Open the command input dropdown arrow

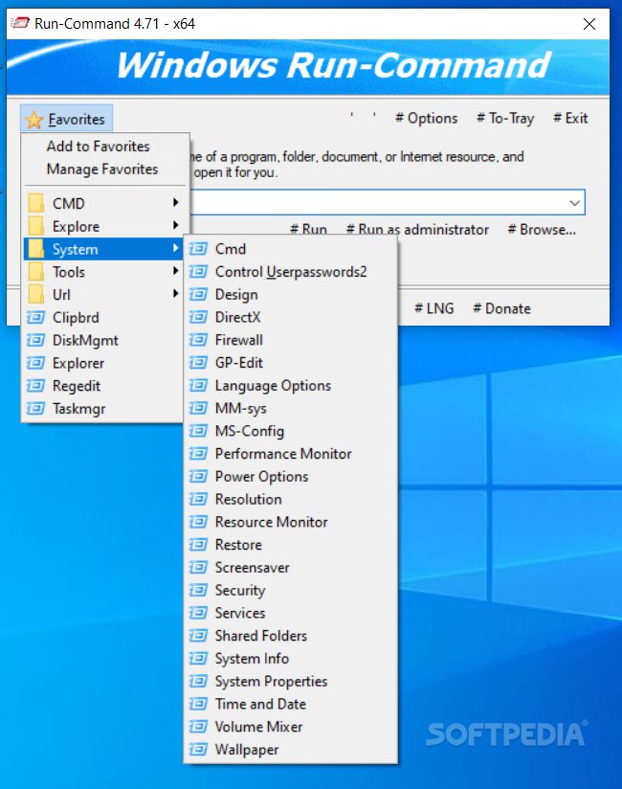coord(574,203)
